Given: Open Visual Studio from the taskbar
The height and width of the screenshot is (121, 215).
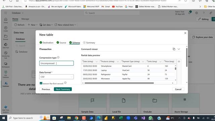Looking at the screenshot, I should click(143, 118).
